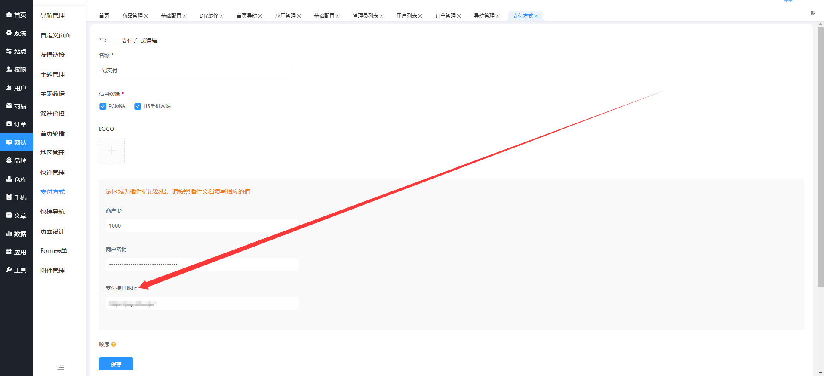The width and height of the screenshot is (824, 376).
Task: Open the 首页轮播 submenu link
Action: [x=52, y=133]
